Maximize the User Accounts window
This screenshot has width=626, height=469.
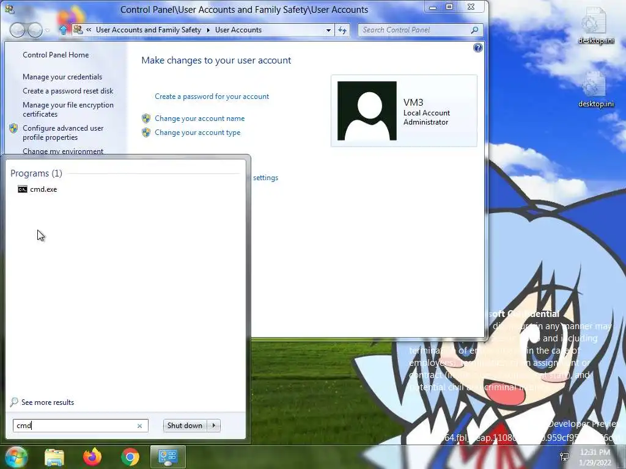[x=449, y=7]
